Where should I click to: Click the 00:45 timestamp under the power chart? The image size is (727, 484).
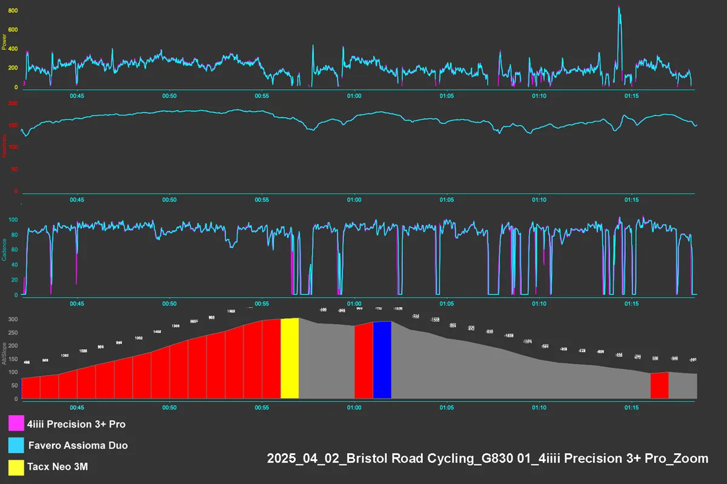pos(77,96)
